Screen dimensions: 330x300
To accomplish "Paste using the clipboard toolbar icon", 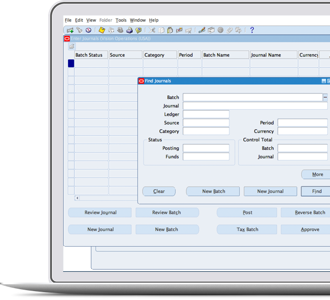I will [170, 30].
